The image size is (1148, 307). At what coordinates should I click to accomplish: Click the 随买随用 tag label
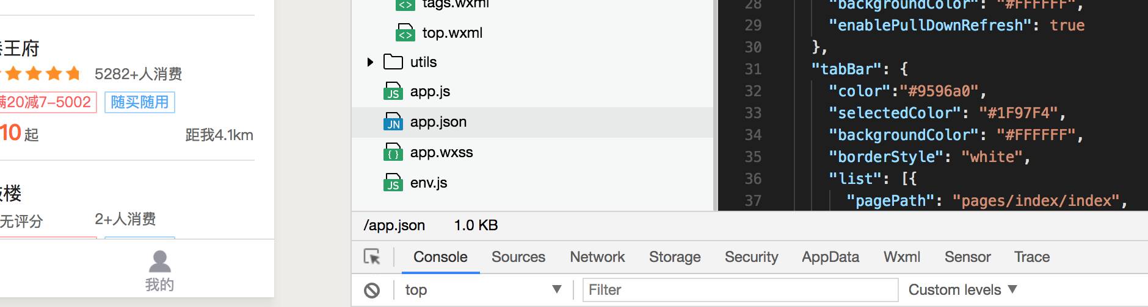click(140, 102)
